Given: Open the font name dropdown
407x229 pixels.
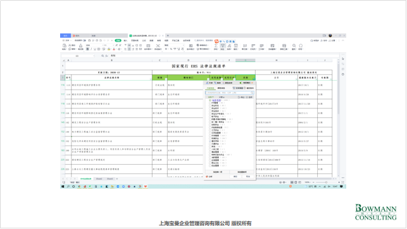Looking at the screenshot, I should [x=103, y=45].
